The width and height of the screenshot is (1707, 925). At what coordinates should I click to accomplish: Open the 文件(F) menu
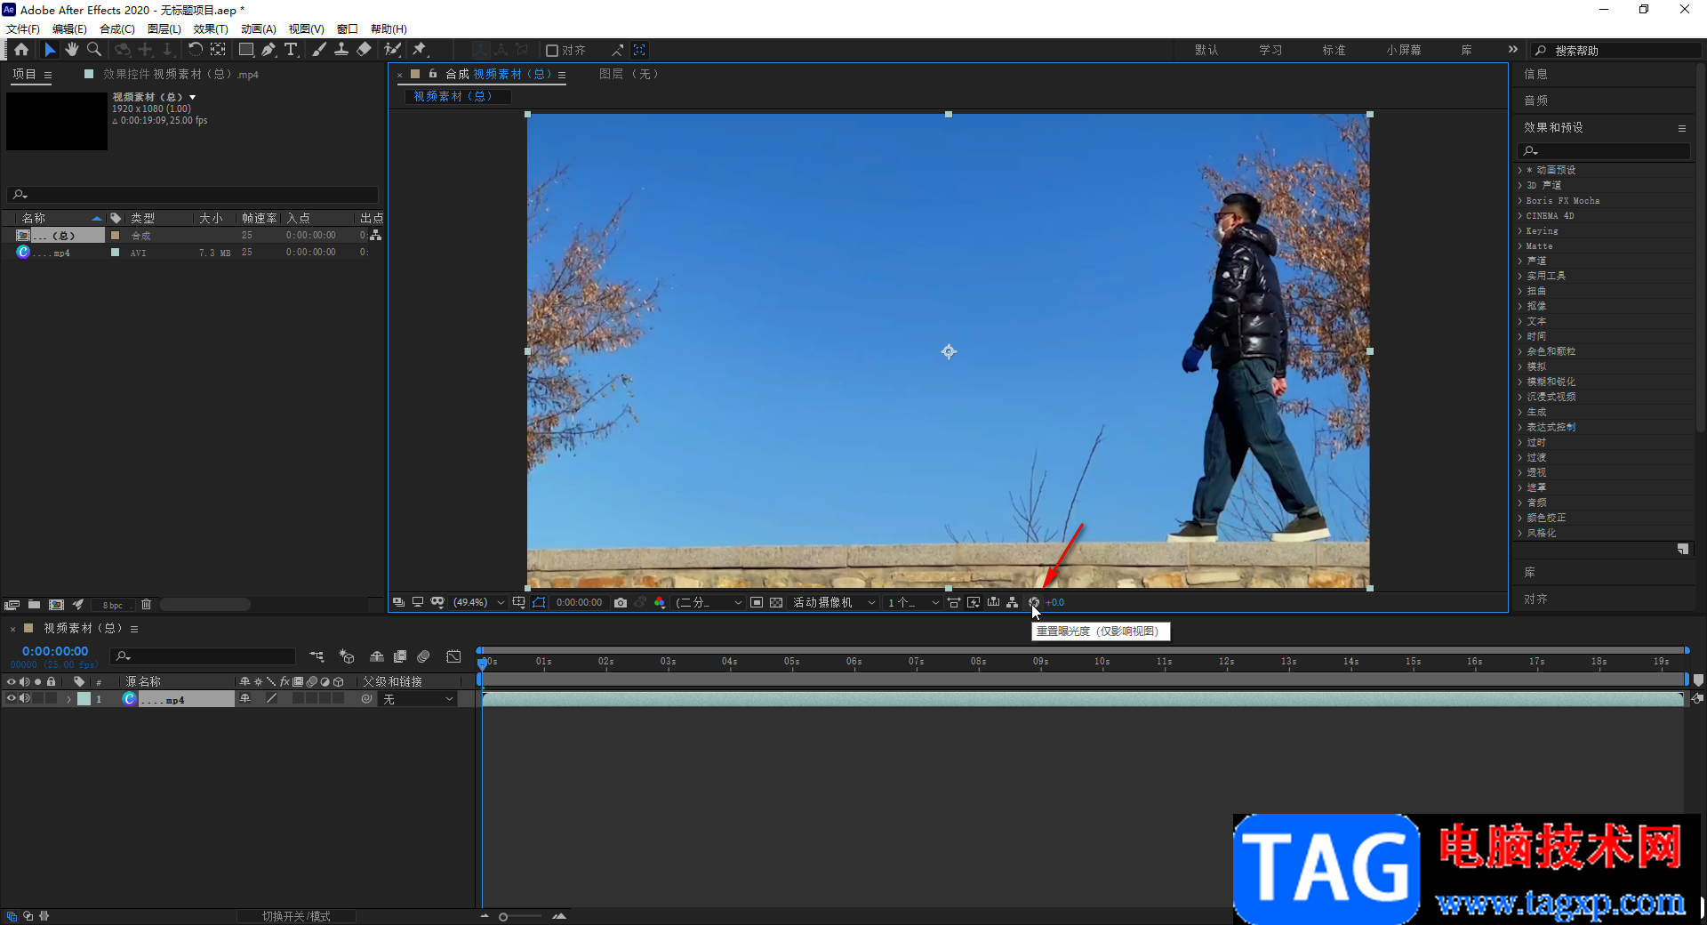23,28
